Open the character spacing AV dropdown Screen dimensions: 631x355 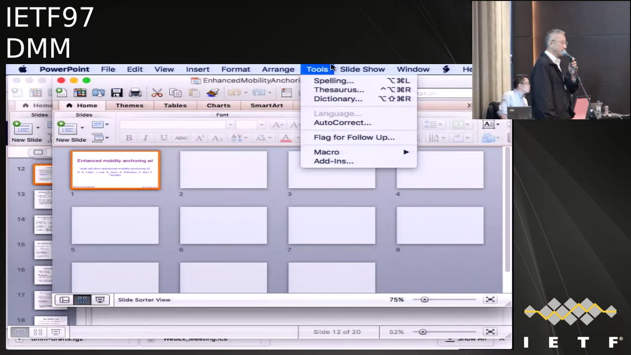click(x=240, y=138)
